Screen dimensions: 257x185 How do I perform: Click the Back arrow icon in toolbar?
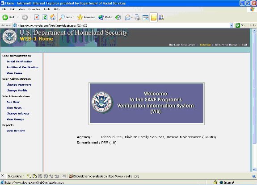(x=5, y=17)
